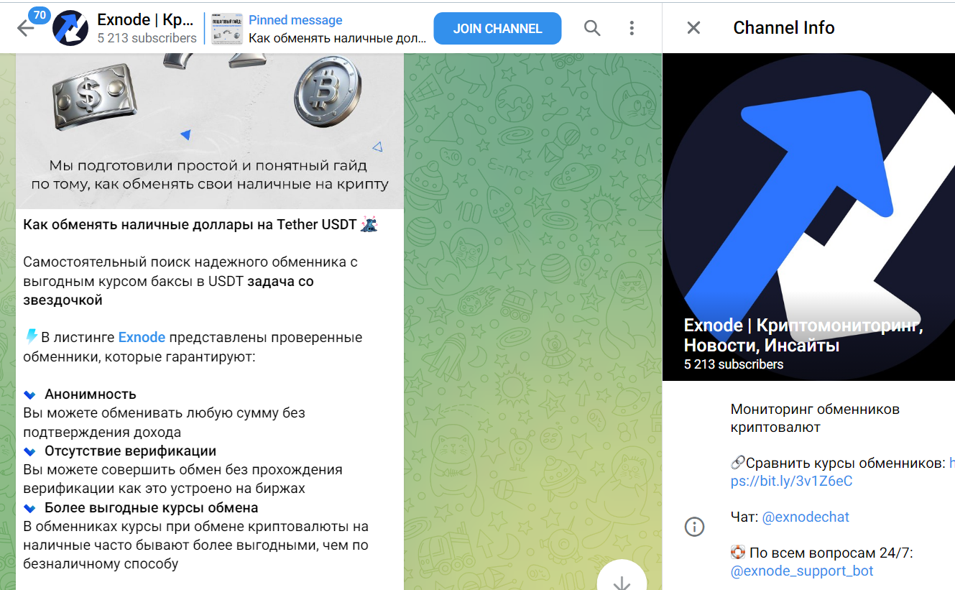This screenshot has height=590, width=955.
Task: Click the 'Анонимность' bullet text
Action: [x=91, y=394]
